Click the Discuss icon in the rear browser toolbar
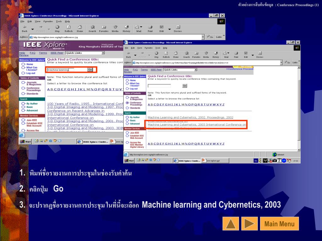322x241 pixels. pyautogui.click(x=178, y=27)
